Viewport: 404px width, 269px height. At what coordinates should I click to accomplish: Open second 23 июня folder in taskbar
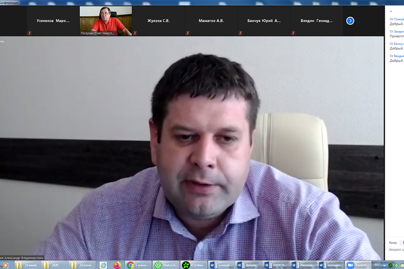tap(82, 265)
